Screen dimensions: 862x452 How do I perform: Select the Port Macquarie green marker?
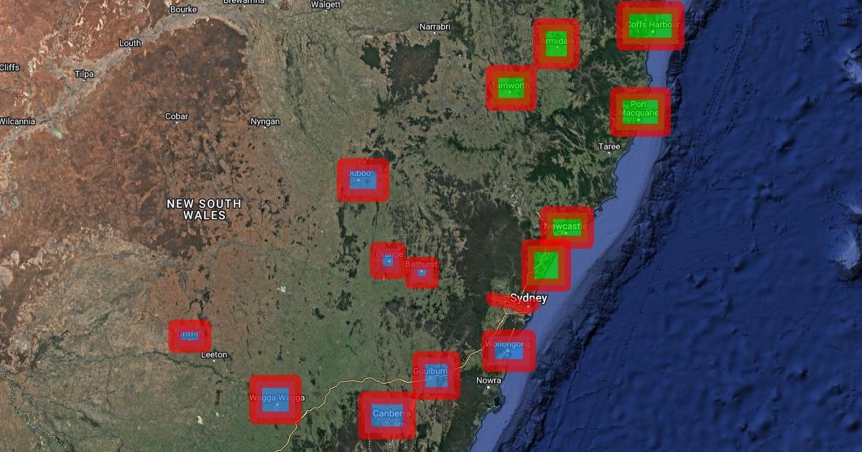pos(639,112)
